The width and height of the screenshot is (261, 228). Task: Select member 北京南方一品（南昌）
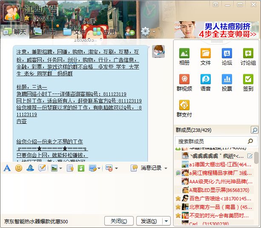point(214,207)
